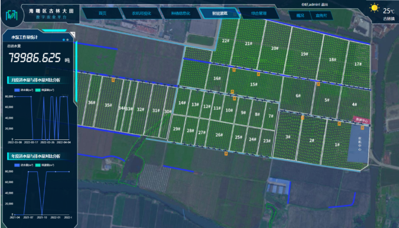Click orange marker above 农机中心 area
This screenshot has height=228, width=399.
point(362,128)
